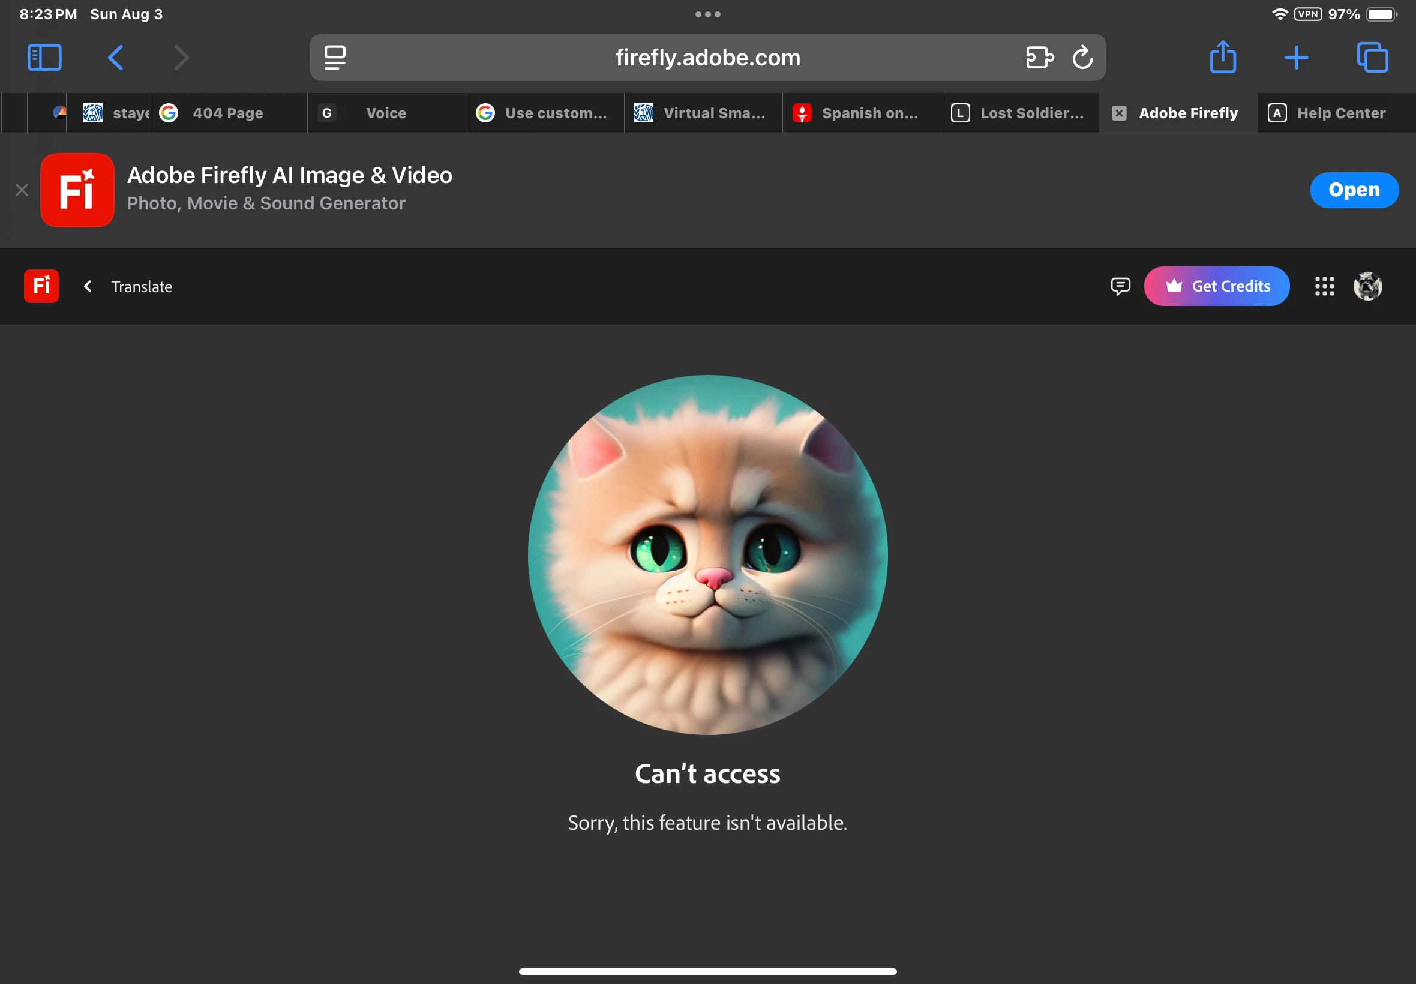Open the Adobe Firefly app banner
This screenshot has width=1416, height=984.
click(1354, 190)
